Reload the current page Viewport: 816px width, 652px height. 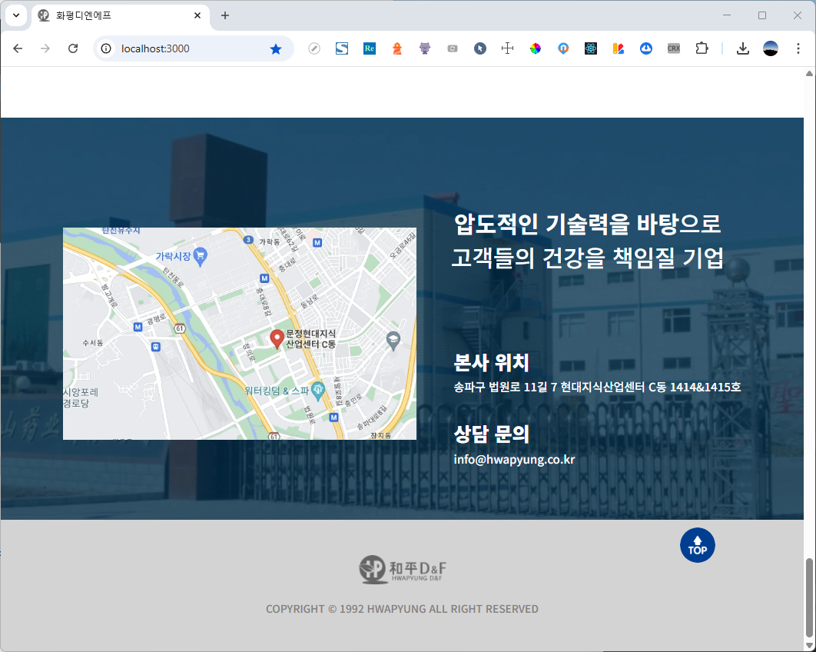coord(73,48)
